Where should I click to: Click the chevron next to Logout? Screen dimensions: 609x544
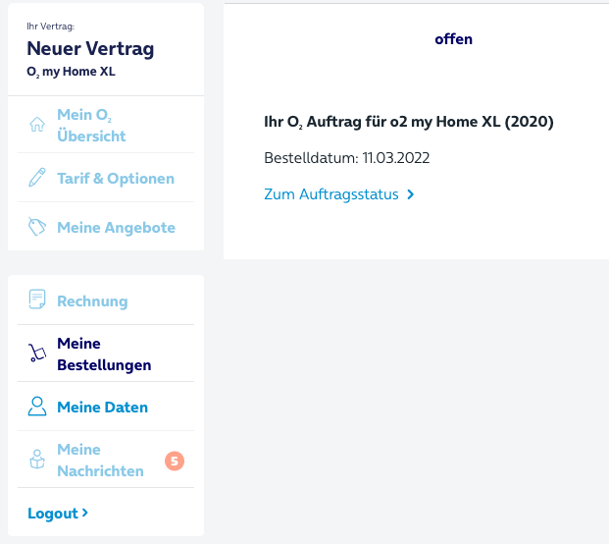pyautogui.click(x=85, y=513)
